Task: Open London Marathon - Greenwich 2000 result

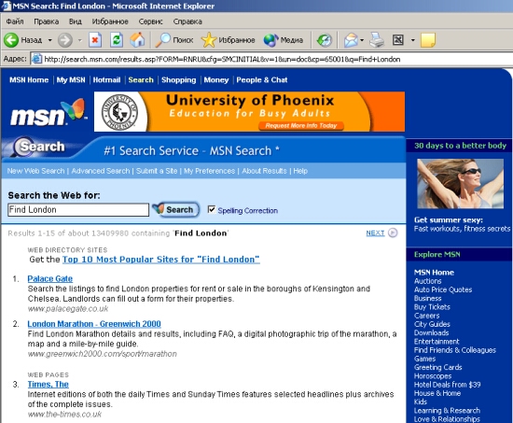Action: (x=94, y=324)
